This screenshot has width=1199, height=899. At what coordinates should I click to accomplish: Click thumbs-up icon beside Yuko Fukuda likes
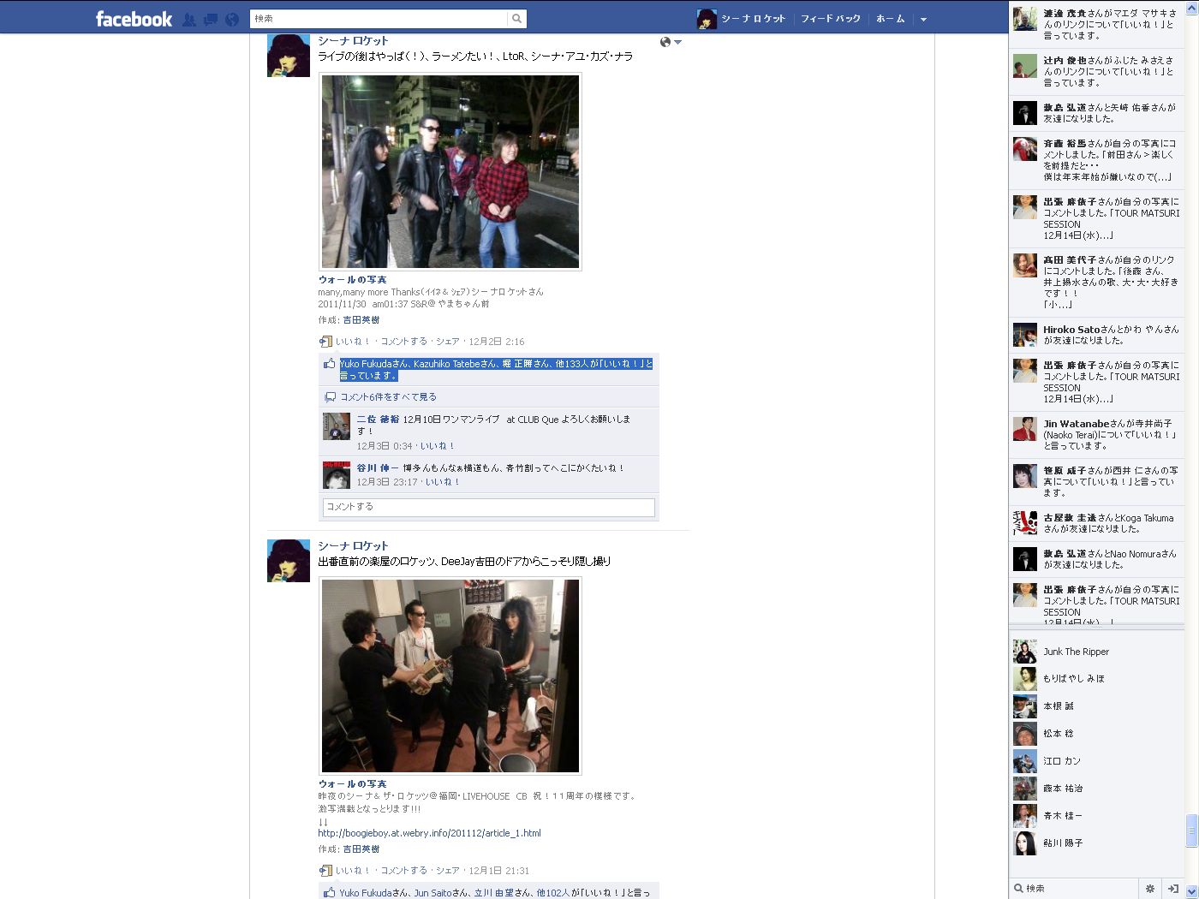(329, 364)
